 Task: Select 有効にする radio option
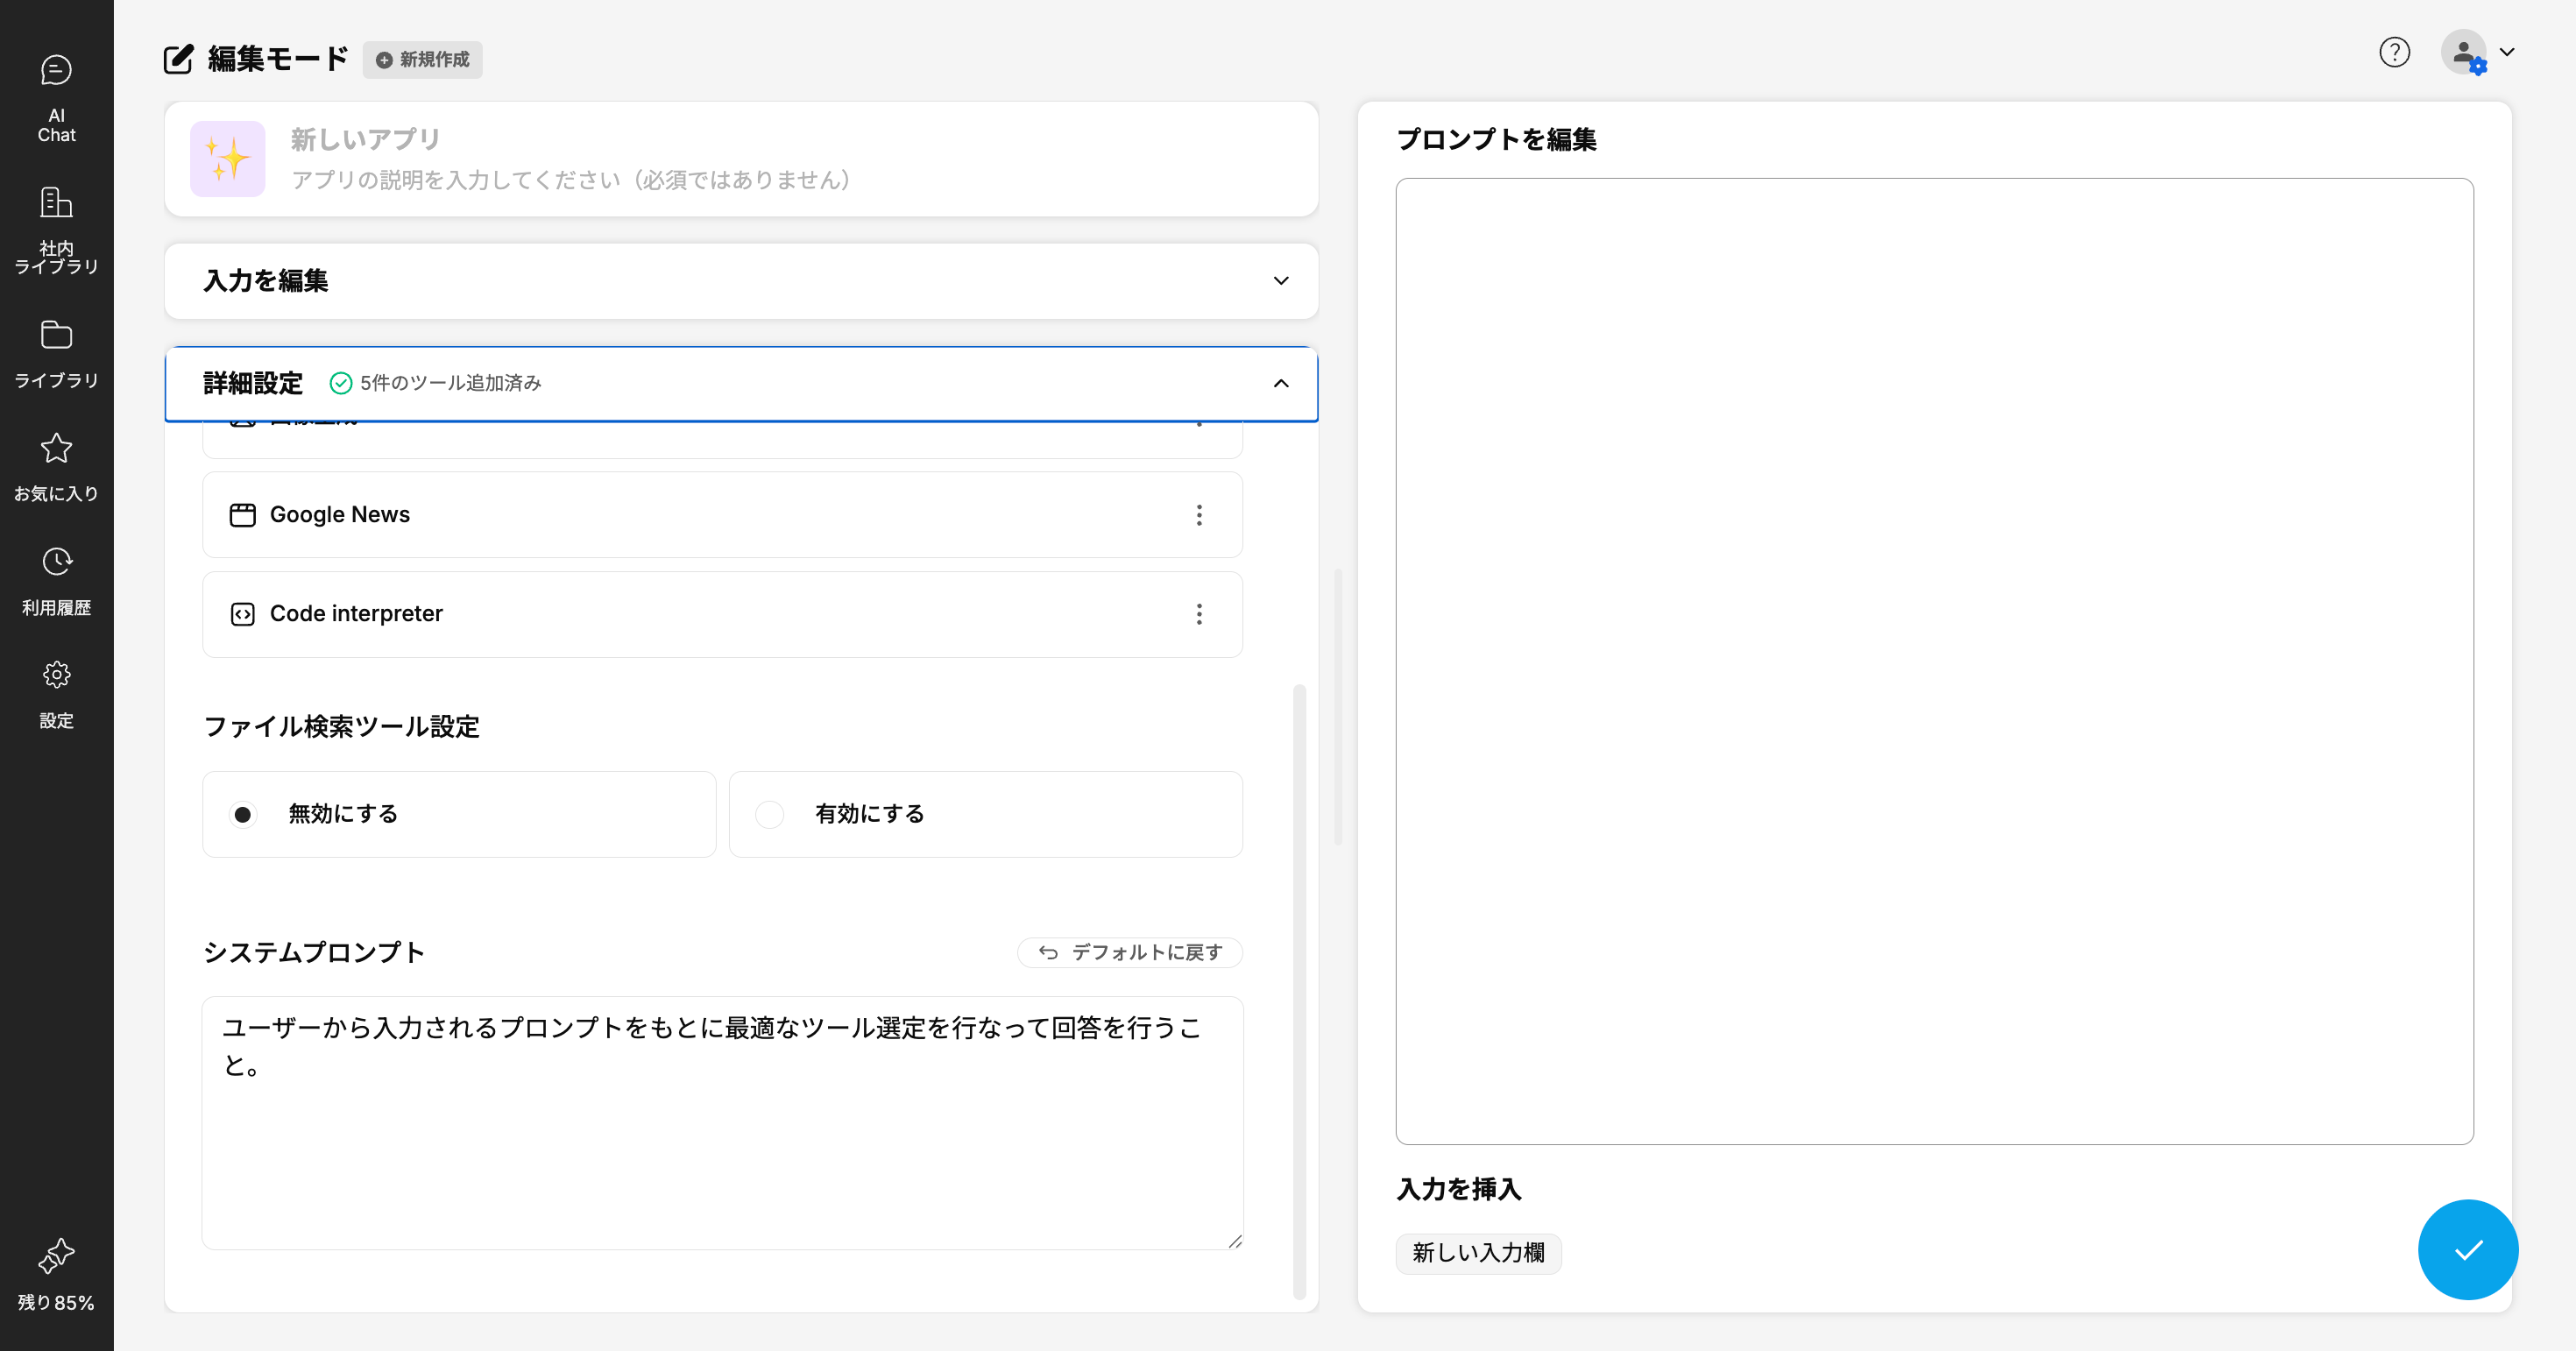click(x=769, y=814)
